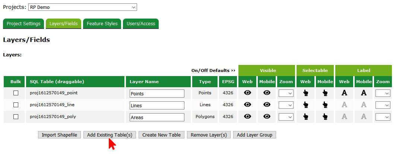This screenshot has width=396, height=154.
Task: Click the Import Shapefile button
Action: (x=59, y=135)
